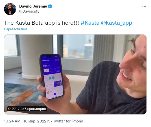The image size is (151, 127).
Task: Open the @kasta_app mention
Action: tap(116, 23)
